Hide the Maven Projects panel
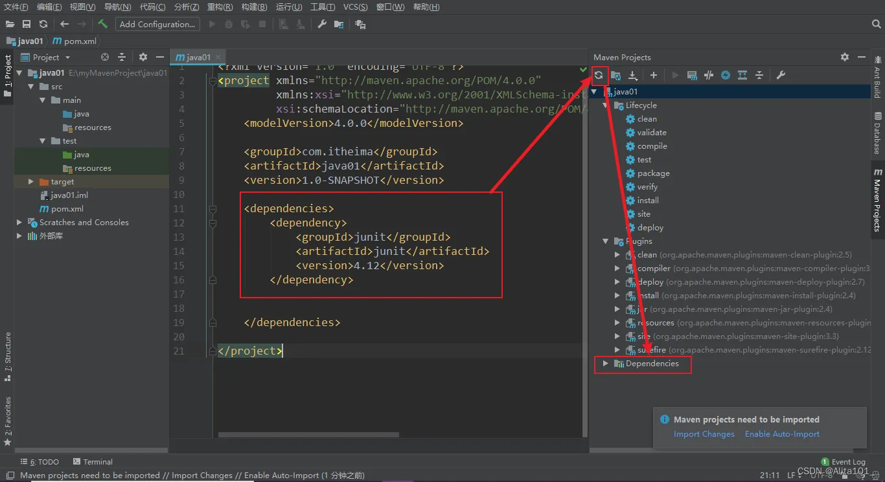Image resolution: width=885 pixels, height=482 pixels. (x=862, y=57)
